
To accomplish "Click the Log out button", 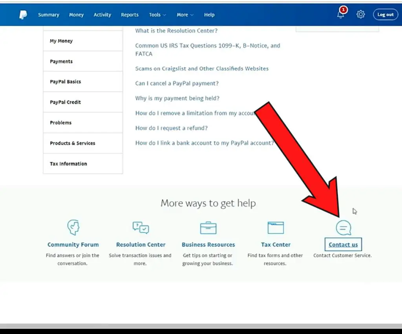I will point(386,15).
